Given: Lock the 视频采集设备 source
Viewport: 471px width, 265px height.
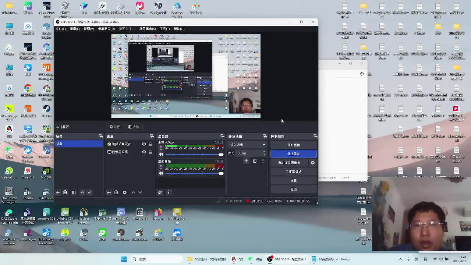Looking at the screenshot, I should coord(150,144).
